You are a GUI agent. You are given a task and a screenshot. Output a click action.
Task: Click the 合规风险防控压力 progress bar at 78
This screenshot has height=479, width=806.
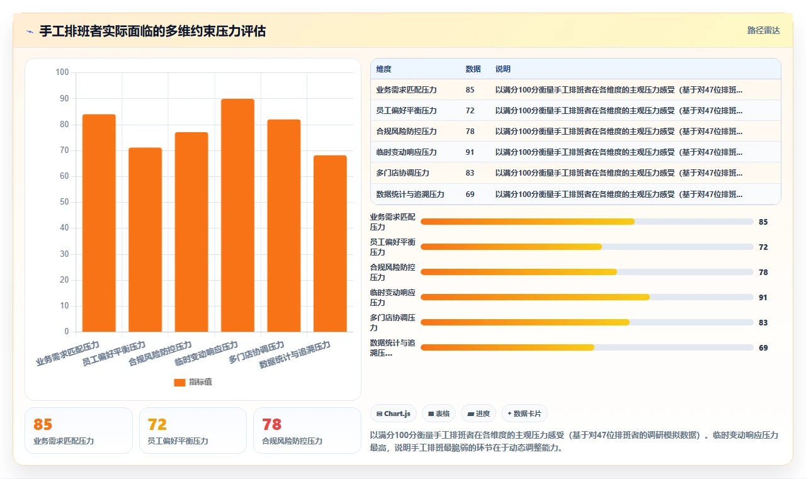click(x=587, y=272)
